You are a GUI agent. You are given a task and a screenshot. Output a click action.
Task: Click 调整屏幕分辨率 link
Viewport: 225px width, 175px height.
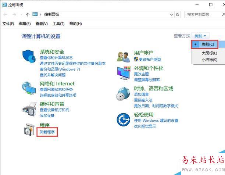147,80
